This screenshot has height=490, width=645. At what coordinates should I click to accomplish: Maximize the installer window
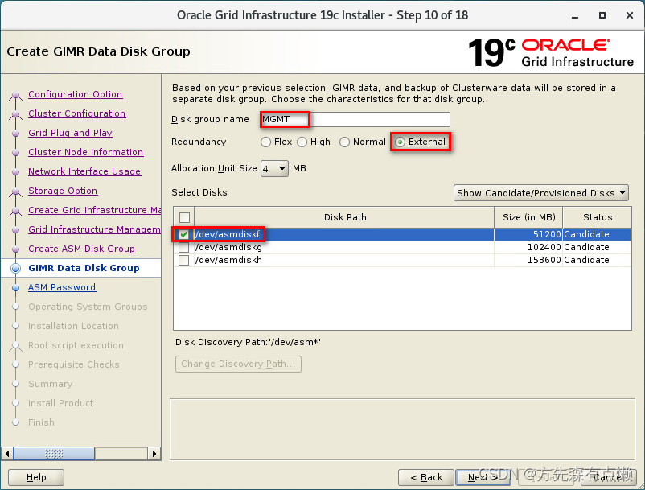(602, 15)
